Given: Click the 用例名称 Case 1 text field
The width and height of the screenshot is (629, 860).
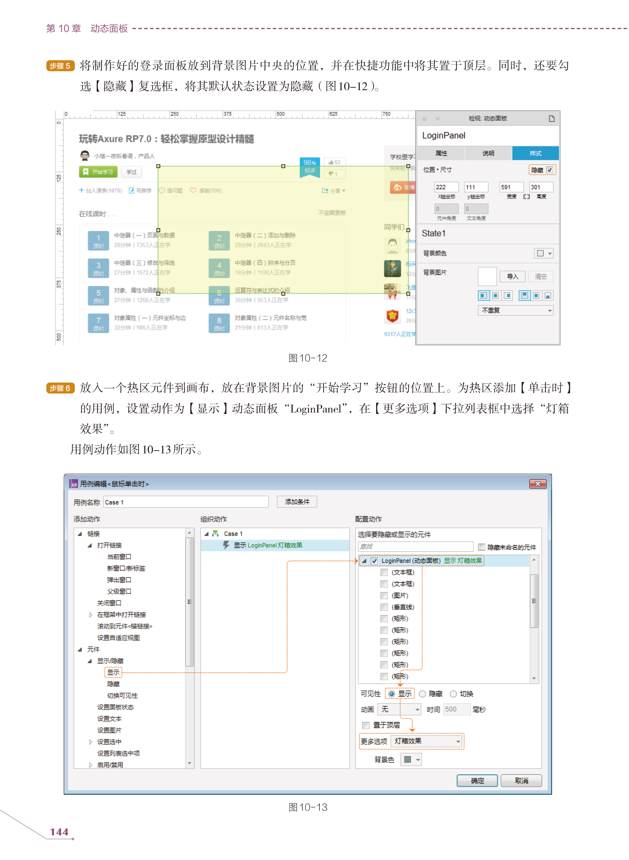Looking at the screenshot, I should [x=186, y=502].
